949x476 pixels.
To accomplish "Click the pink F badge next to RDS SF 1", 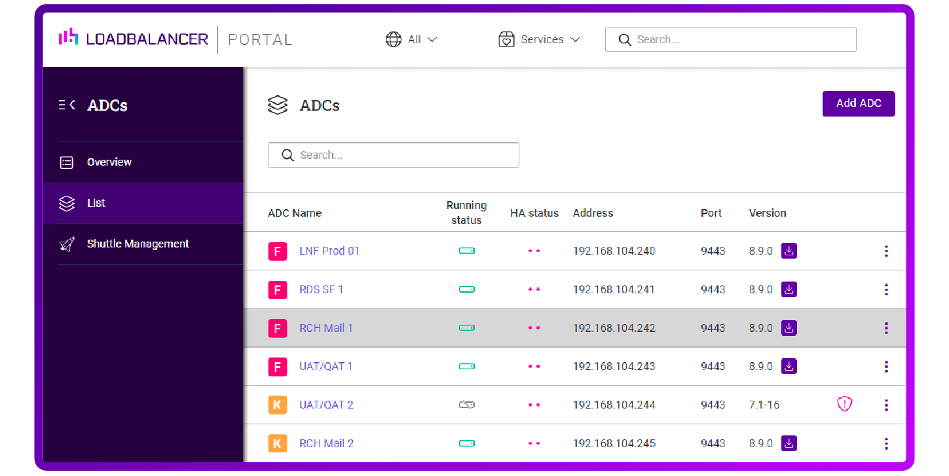I will click(x=277, y=289).
